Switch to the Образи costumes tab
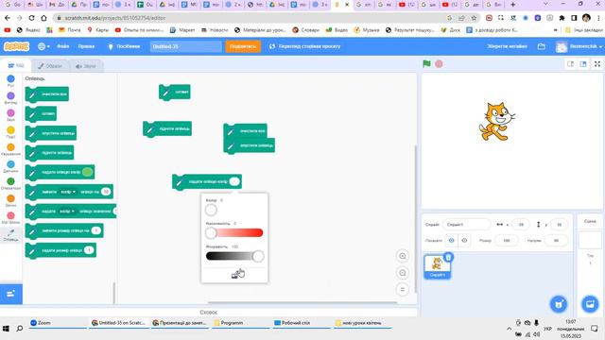The image size is (605, 340). pyautogui.click(x=50, y=66)
